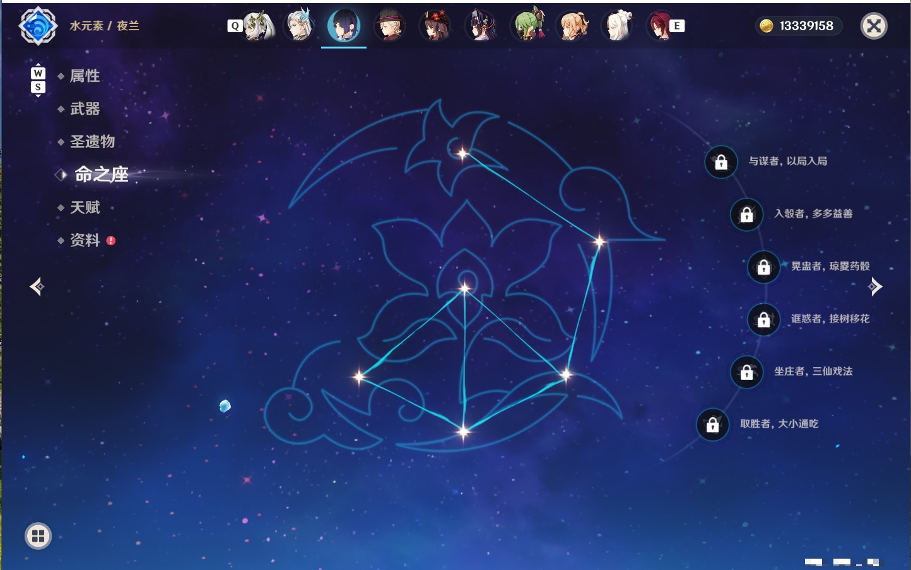This screenshot has width=911, height=570.
Task: Choose the blond avatar wearing a top hat
Action: coord(389,26)
